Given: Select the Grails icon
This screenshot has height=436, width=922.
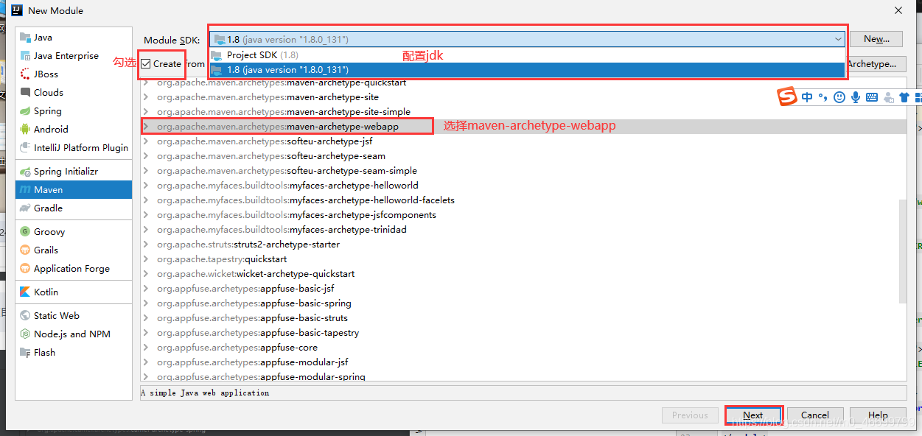Looking at the screenshot, I should pos(25,250).
